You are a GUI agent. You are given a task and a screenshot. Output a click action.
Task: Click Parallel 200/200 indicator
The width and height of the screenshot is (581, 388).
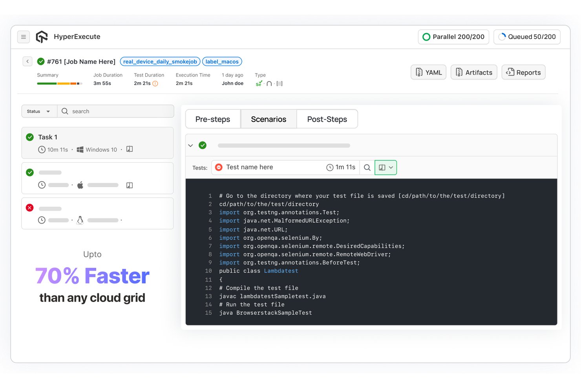tap(454, 37)
